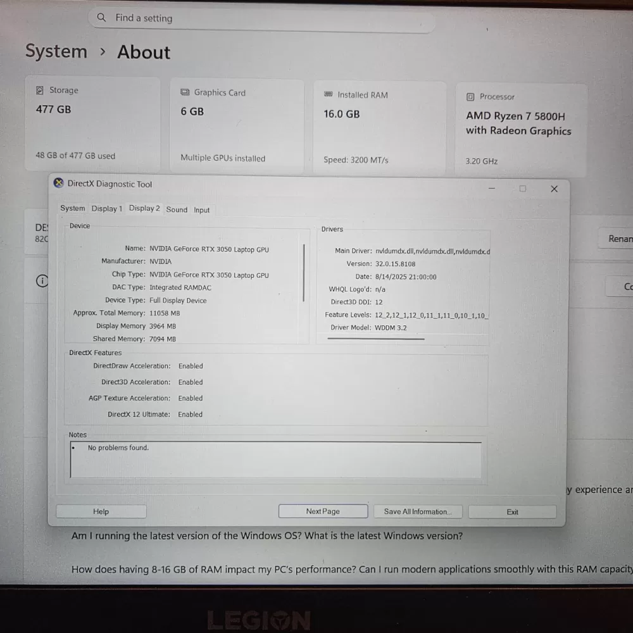The width and height of the screenshot is (633, 633).
Task: Click the 'Full Display Device' value
Action: point(178,300)
